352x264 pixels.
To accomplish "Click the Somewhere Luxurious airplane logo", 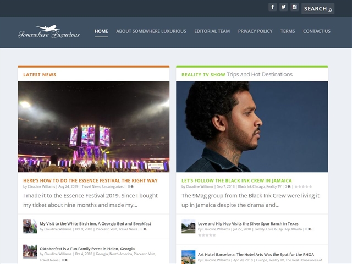I will [x=48, y=31].
